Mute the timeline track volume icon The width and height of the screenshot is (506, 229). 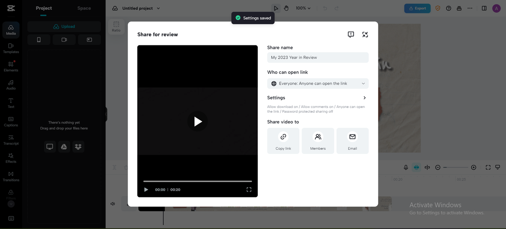click(x=113, y=204)
